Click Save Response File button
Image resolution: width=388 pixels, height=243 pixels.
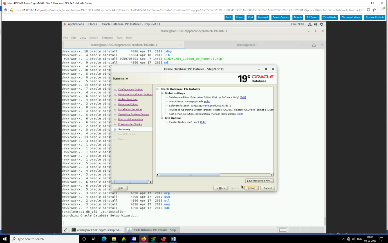click(x=259, y=181)
